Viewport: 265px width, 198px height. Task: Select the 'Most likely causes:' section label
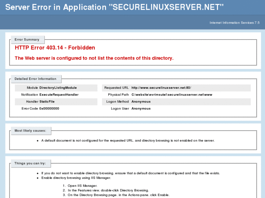coord(30,130)
